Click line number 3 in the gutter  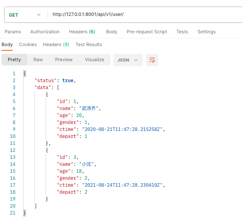tap(14, 88)
